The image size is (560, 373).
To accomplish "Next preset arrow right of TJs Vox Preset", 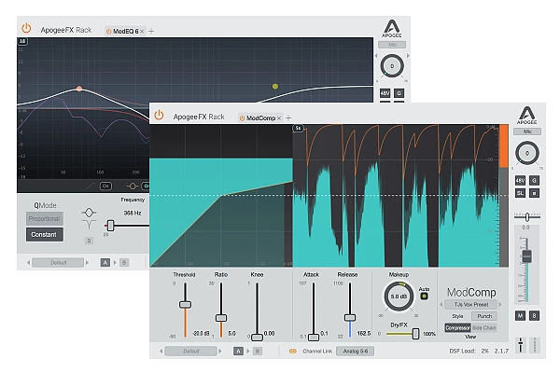I will [x=500, y=305].
